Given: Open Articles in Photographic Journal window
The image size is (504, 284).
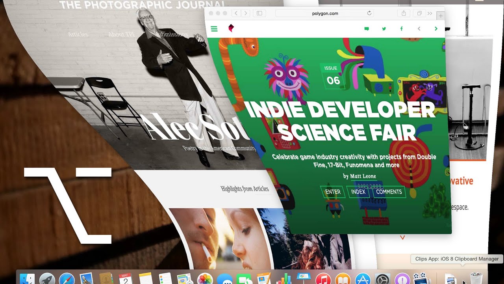Looking at the screenshot, I should click(78, 34).
